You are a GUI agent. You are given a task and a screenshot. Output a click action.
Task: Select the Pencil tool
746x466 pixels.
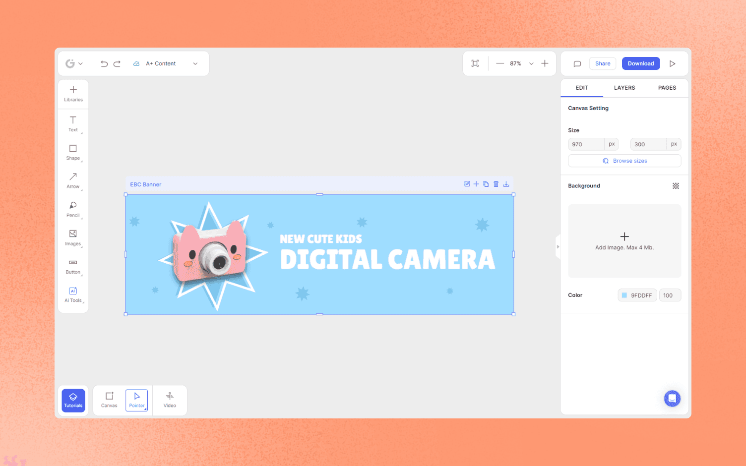coord(73,209)
